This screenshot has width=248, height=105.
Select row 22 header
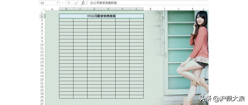(x=42, y=86)
